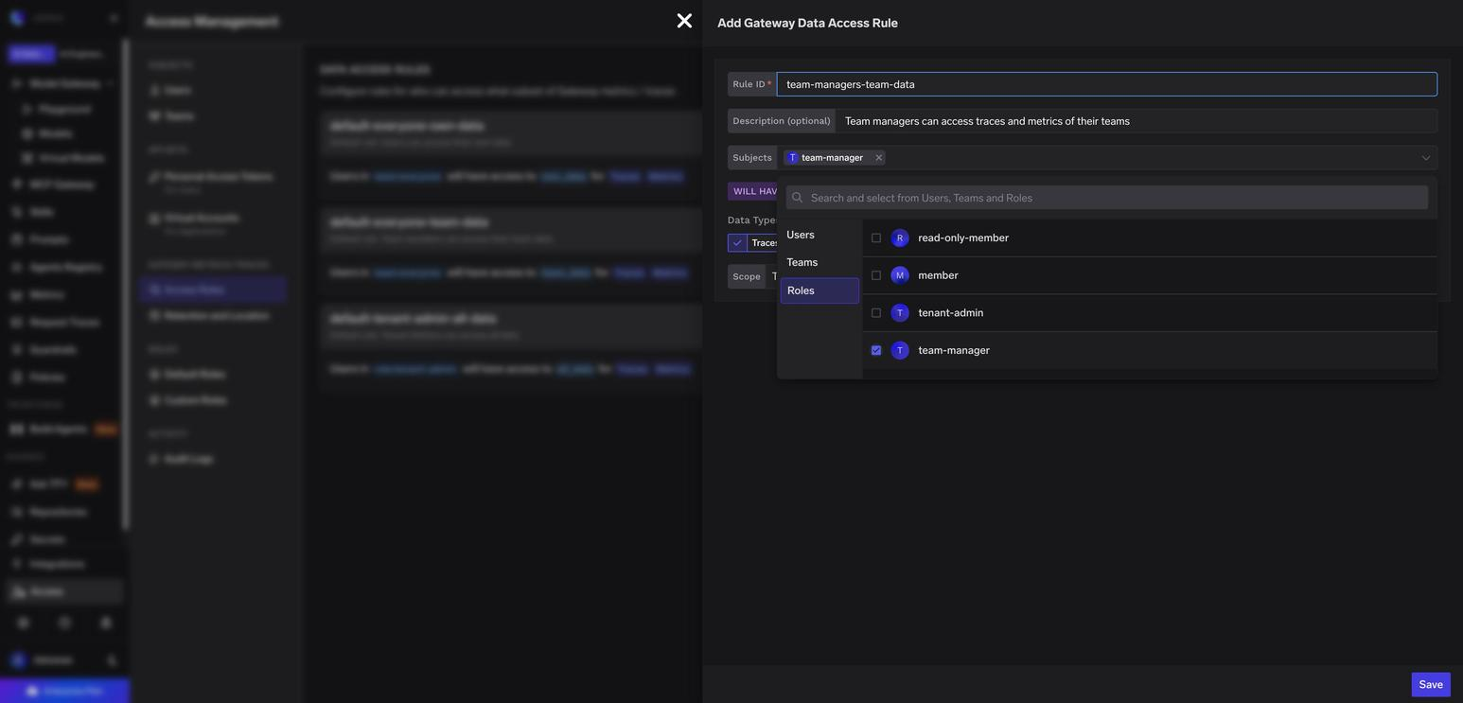Viewport: 1463px width, 703px height.
Task: Click the read-only-member label
Action: [963, 238]
